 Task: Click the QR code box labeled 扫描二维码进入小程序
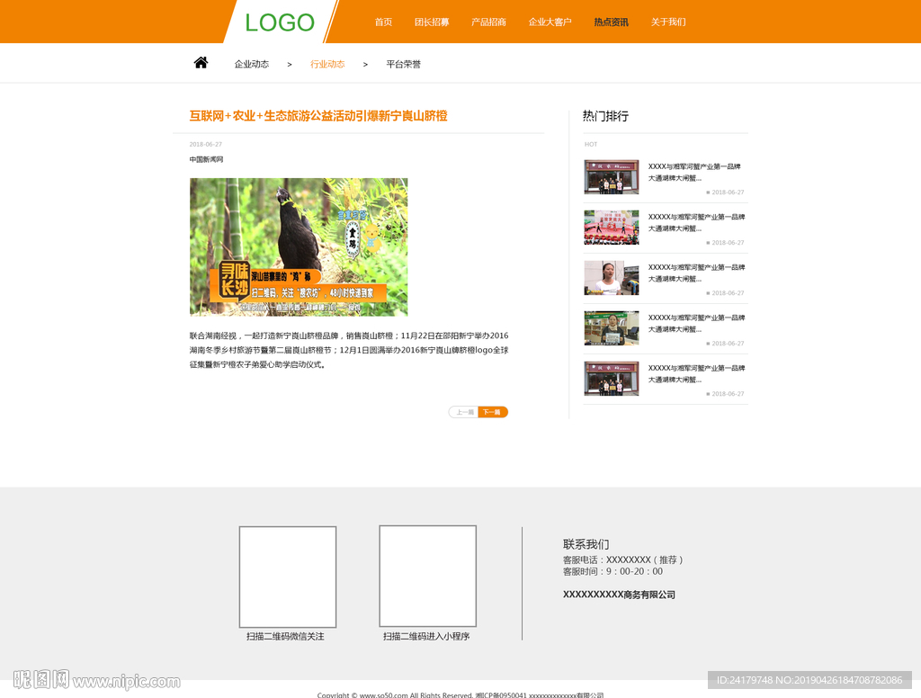click(x=427, y=576)
